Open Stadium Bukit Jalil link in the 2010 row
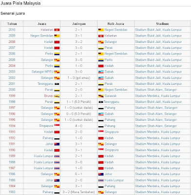Viewport: 191px width, 195px height. pos(158,30)
